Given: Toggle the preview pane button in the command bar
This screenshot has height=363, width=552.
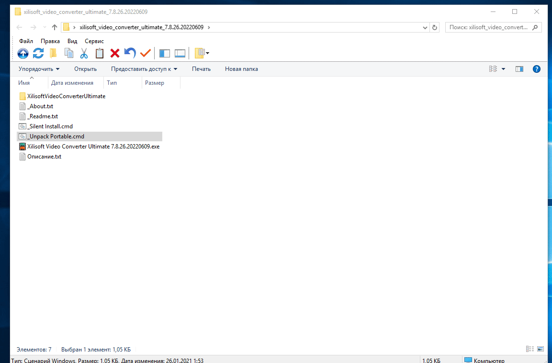Looking at the screenshot, I should 519,69.
